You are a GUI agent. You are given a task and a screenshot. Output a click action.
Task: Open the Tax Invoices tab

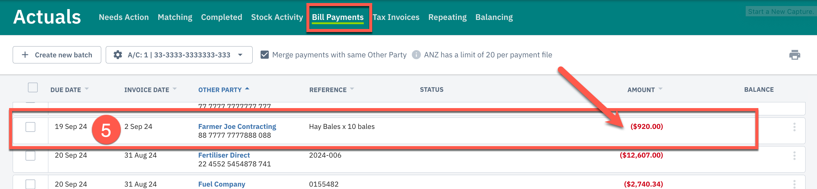396,17
